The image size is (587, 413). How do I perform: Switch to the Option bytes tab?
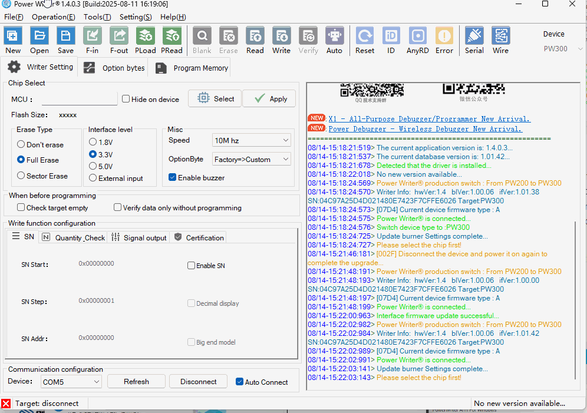114,68
